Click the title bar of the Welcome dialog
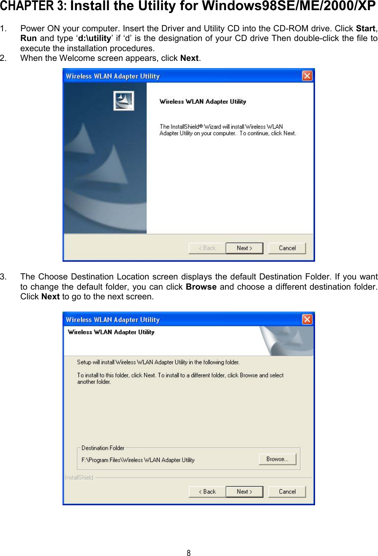 coord(182,76)
